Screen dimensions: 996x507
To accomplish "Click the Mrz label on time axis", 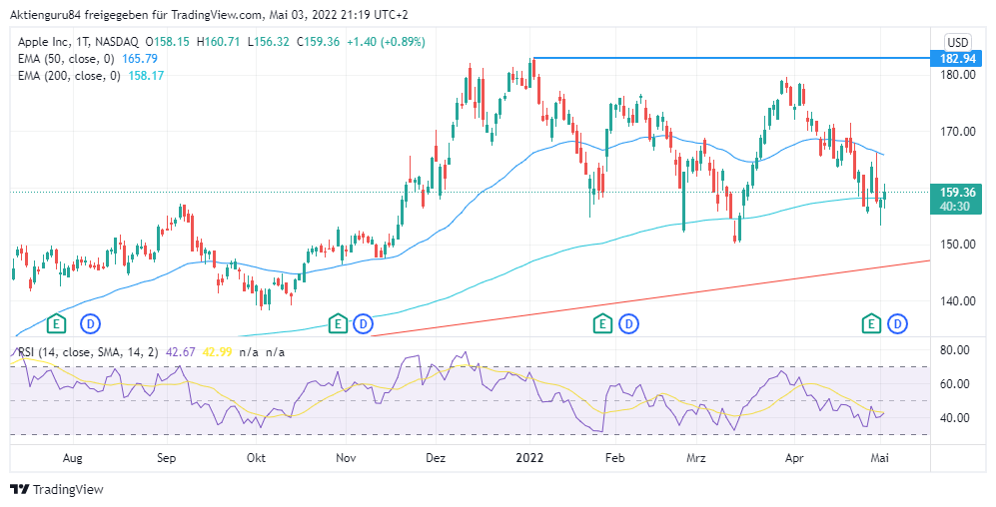I will pos(695,458).
